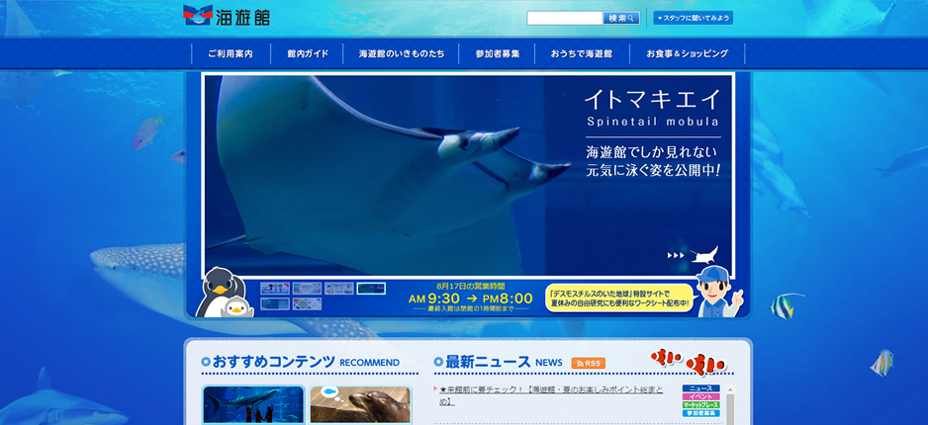This screenshot has width=928, height=425.
Task: Open the 参加者募集 menu
Action: click(497, 53)
